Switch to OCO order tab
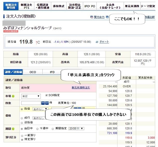 coord(33,72)
